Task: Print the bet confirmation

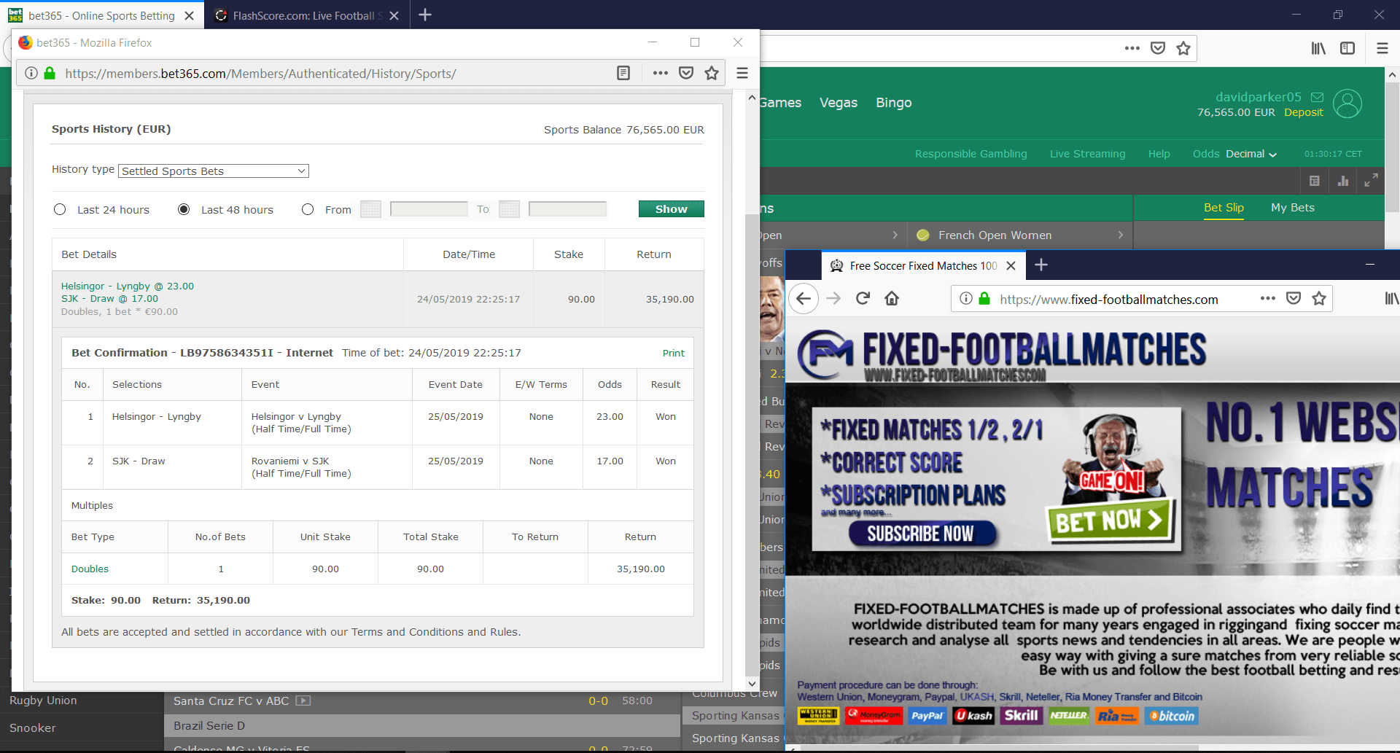Action: [x=674, y=354]
